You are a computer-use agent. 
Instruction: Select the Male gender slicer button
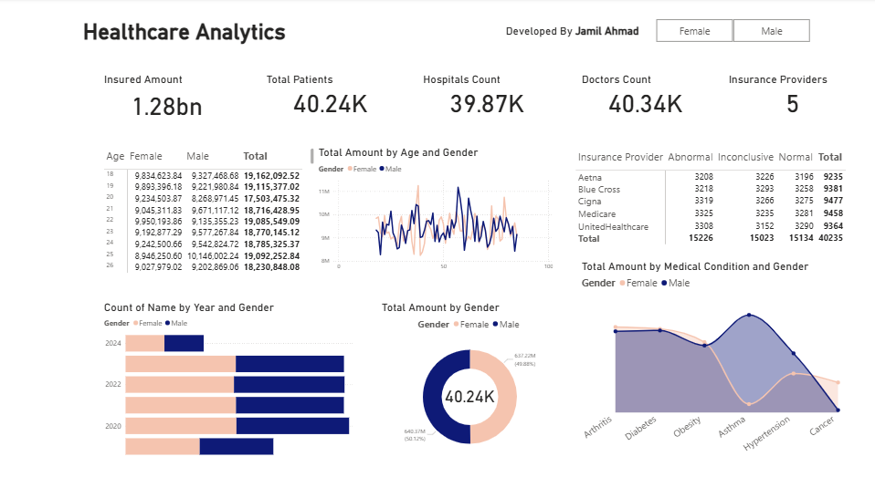tap(771, 31)
